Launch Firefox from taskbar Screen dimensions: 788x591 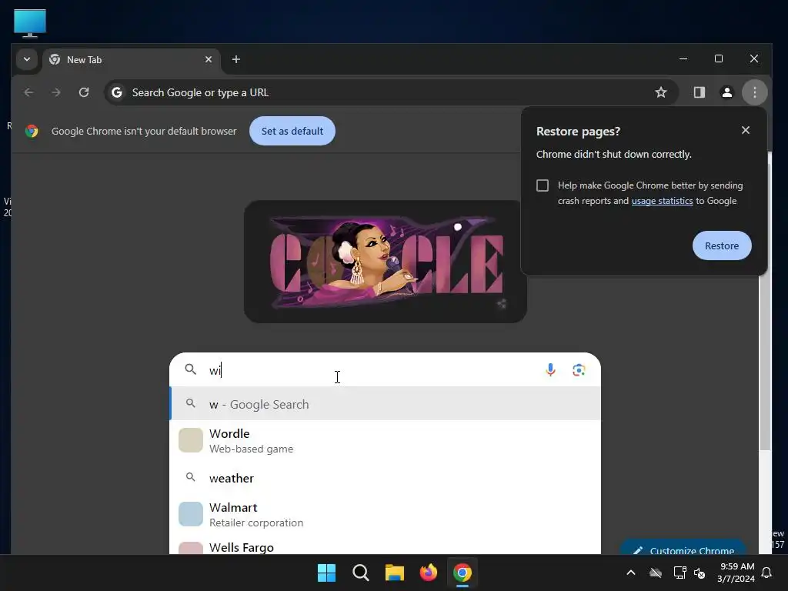click(428, 573)
